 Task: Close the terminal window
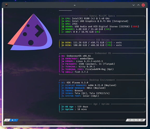tap(143, 5)
